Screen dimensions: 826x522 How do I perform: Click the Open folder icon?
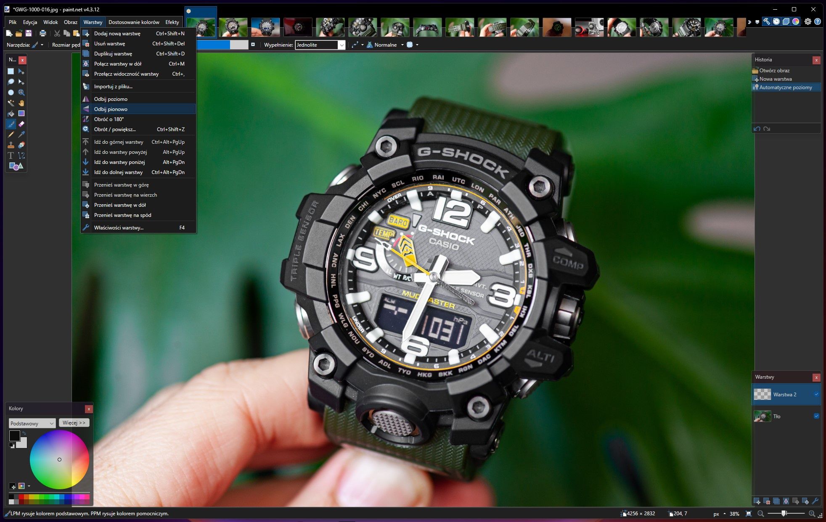pos(19,33)
